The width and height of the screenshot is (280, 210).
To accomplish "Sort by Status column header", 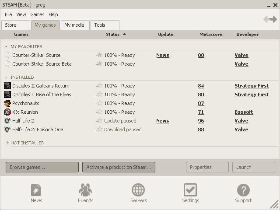I will click(113, 35).
